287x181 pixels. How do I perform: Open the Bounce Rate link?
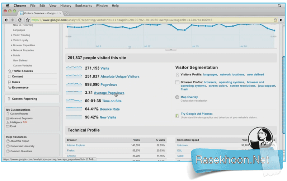(x=110, y=109)
